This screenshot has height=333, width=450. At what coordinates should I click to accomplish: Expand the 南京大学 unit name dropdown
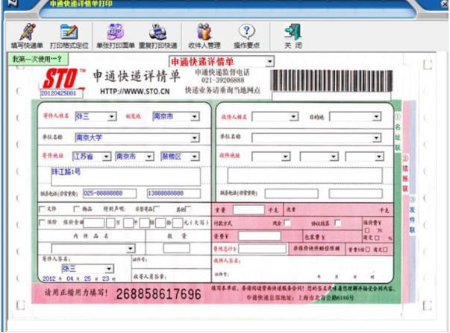point(195,138)
